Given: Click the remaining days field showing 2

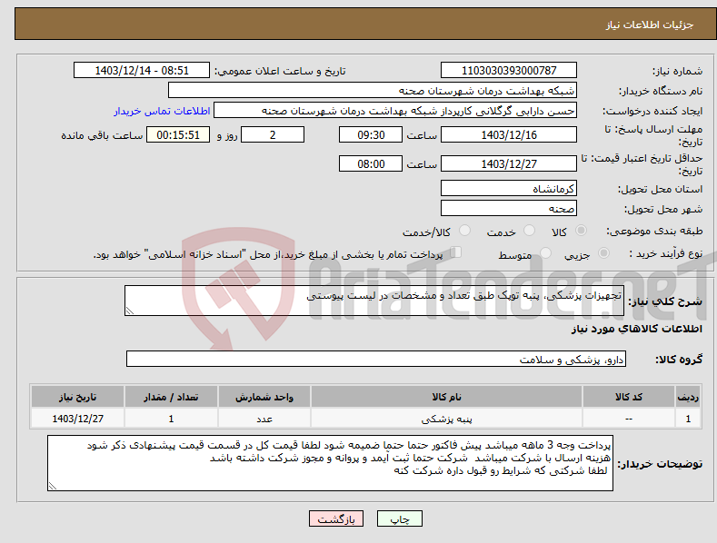Looking at the screenshot, I should 273,134.
